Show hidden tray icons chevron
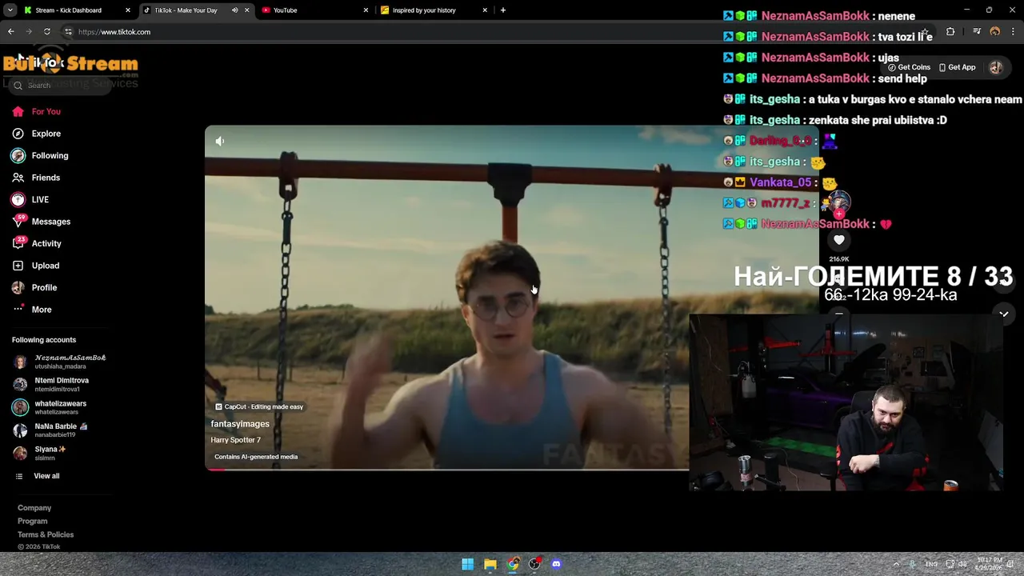Image resolution: width=1024 pixels, height=576 pixels. point(898,564)
